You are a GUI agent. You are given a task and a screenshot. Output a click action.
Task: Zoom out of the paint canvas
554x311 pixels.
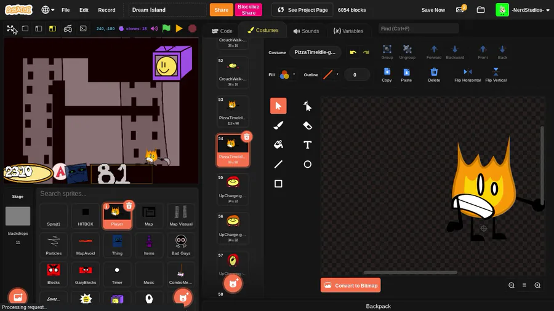click(x=512, y=285)
